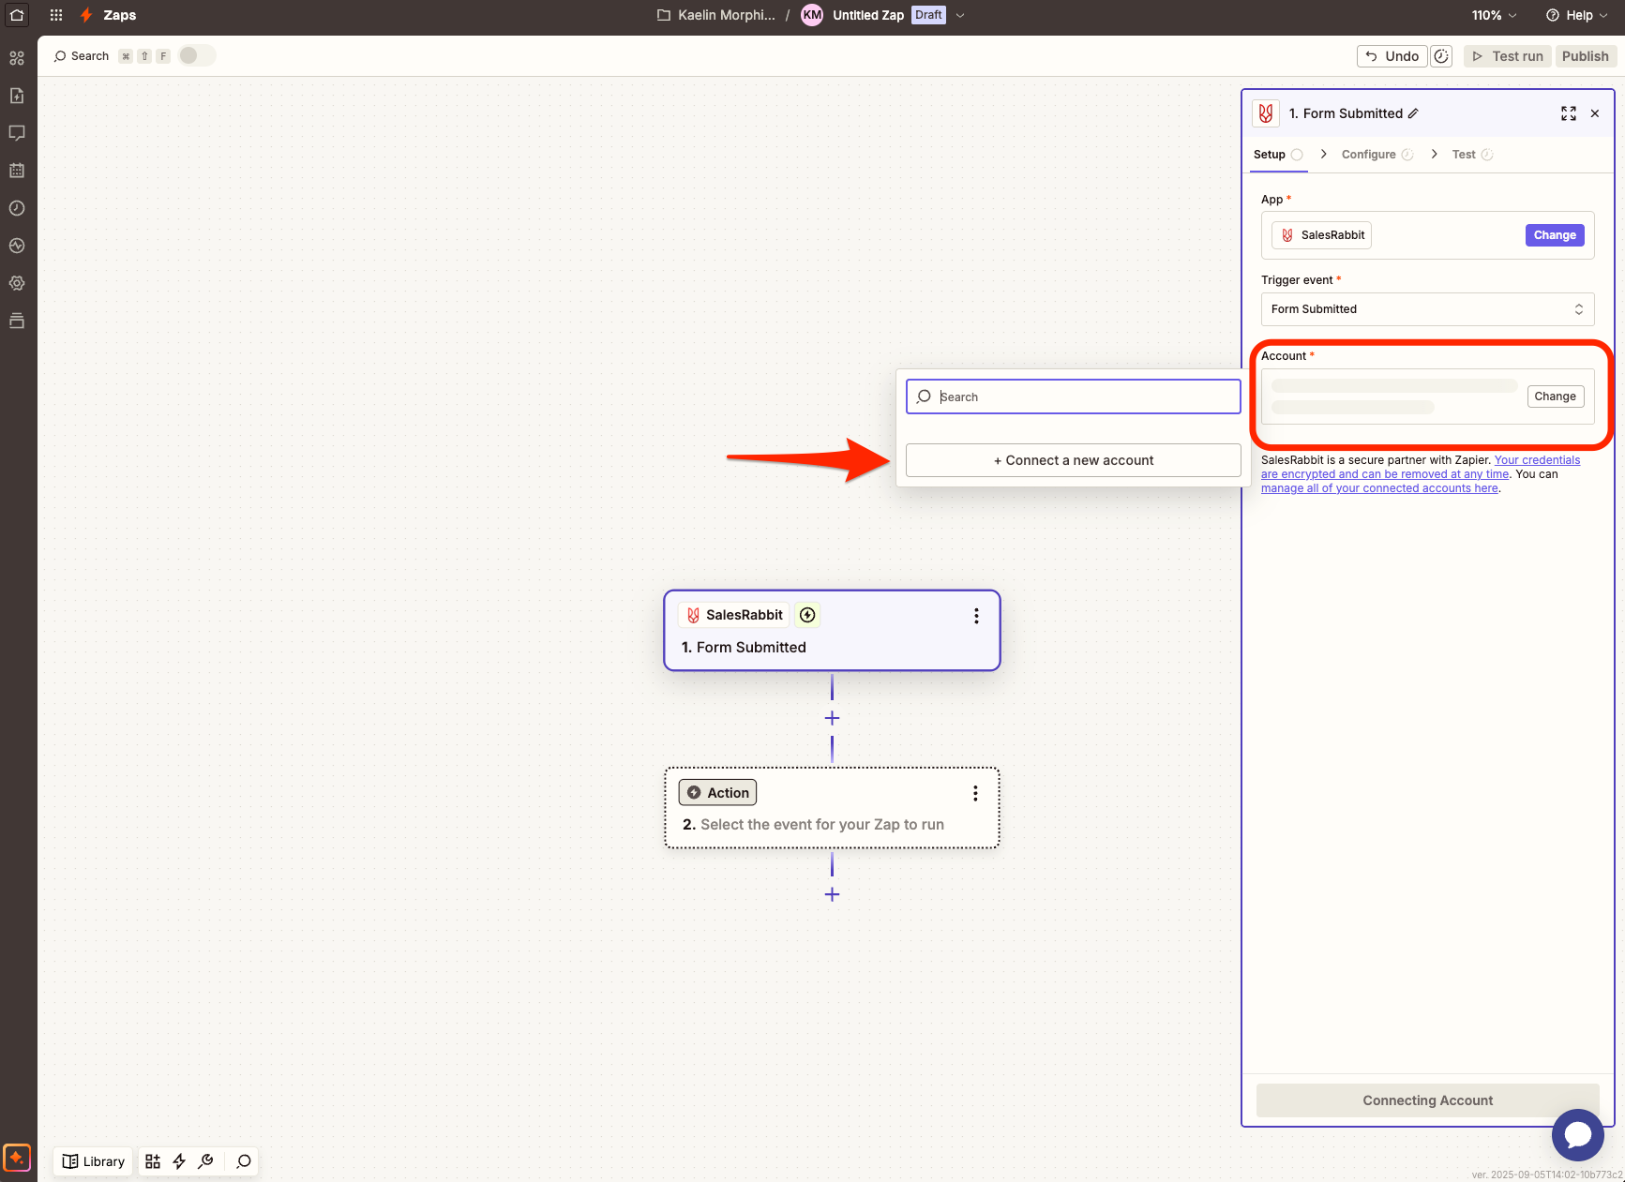Switch to the Configure tab
Viewport: 1625px width, 1182px height.
click(1370, 154)
